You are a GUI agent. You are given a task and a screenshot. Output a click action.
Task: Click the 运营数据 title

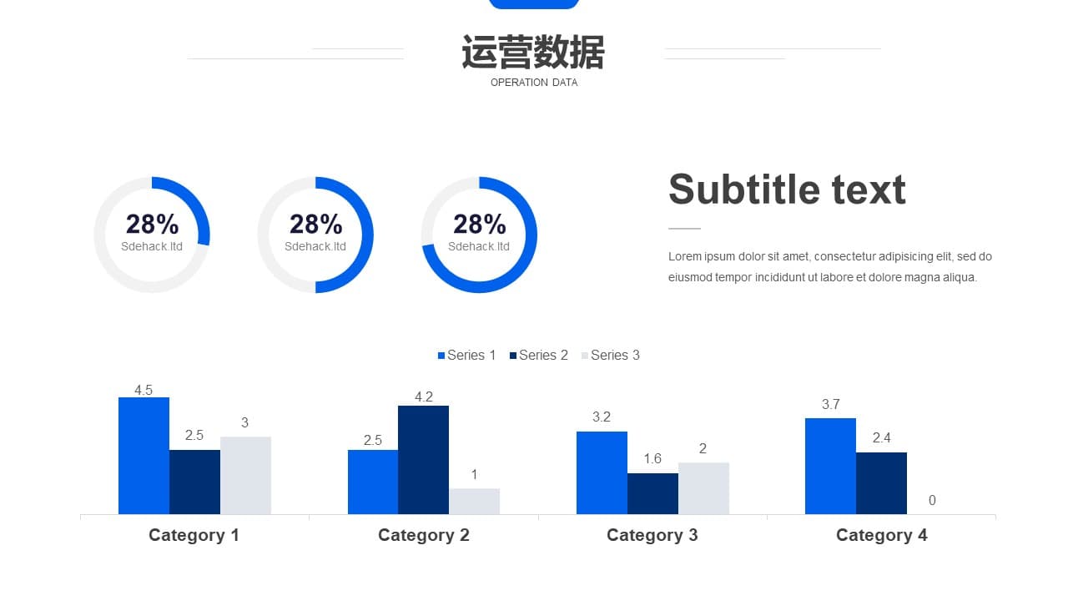533,52
